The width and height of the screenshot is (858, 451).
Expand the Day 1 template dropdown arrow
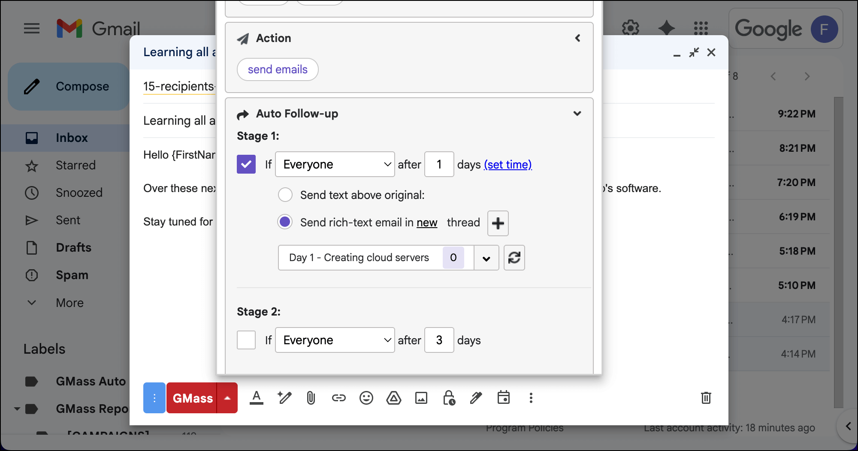click(486, 258)
